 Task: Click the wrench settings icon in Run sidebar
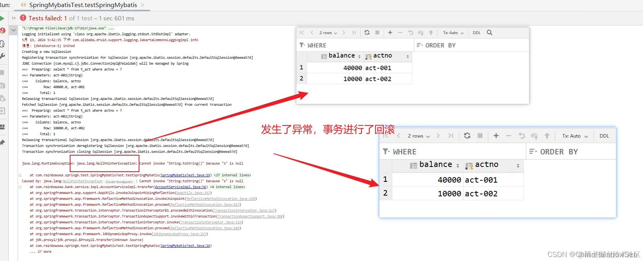click(x=2, y=56)
